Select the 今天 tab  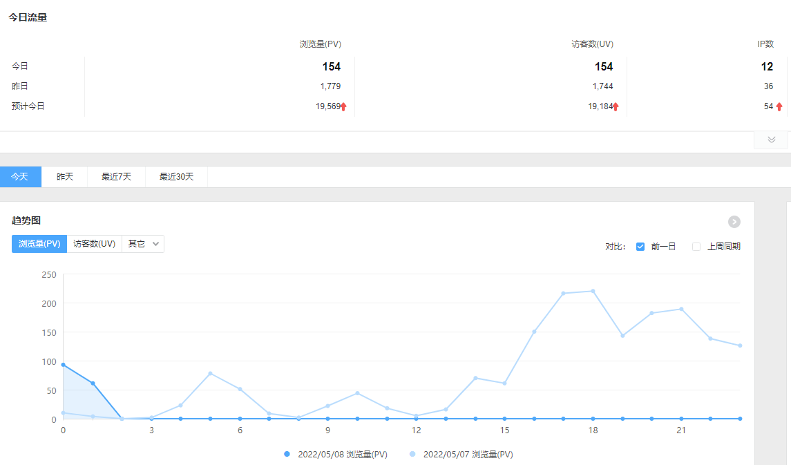[20, 177]
